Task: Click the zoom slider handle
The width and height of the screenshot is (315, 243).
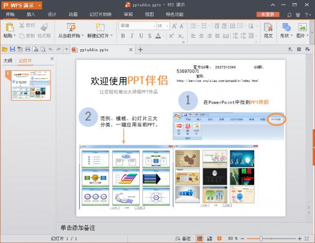Action: coord(261,239)
